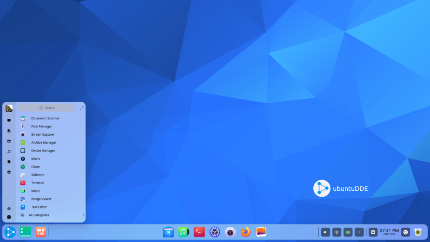Open Firefox from the dock
Screen dimensions: 430x242
coord(244,231)
